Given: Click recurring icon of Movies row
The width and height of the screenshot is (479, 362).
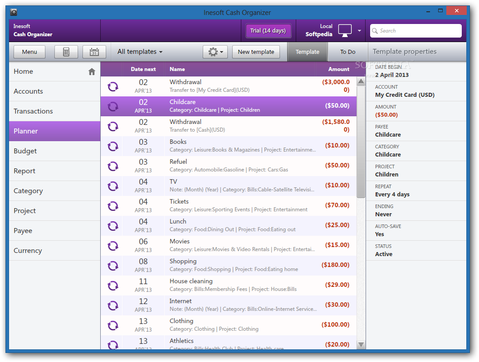Looking at the screenshot, I should (113, 246).
